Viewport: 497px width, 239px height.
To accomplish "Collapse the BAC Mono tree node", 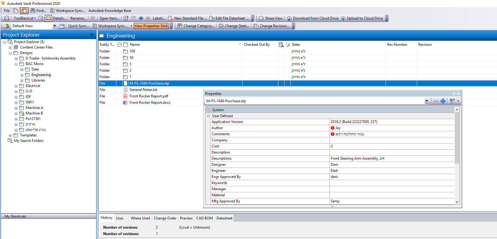I will (x=16, y=64).
